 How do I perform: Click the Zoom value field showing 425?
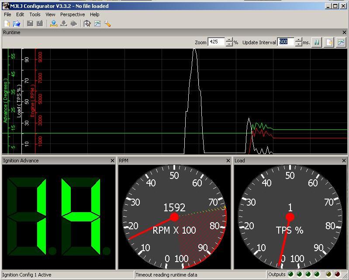point(216,42)
